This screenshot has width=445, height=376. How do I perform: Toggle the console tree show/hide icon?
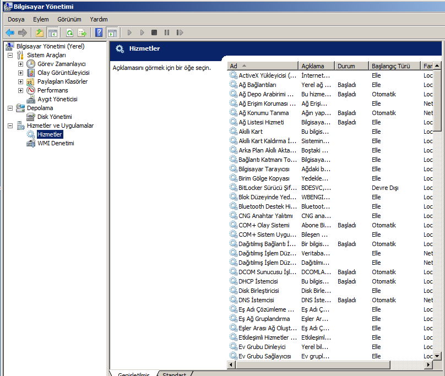53,32
